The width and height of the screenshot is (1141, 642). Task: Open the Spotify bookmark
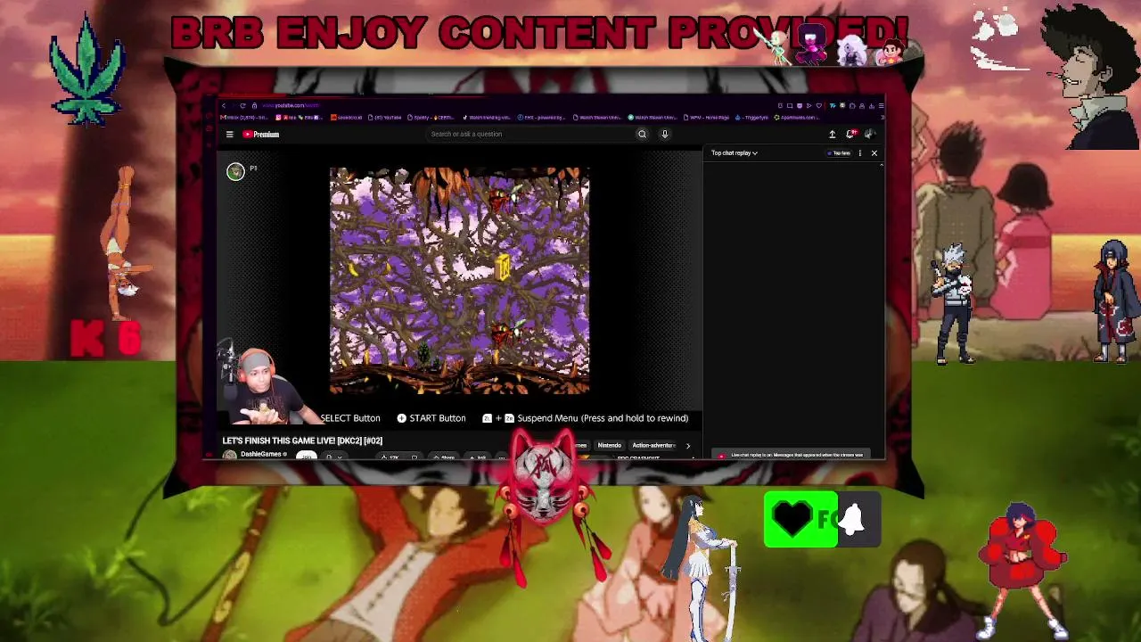(x=431, y=117)
